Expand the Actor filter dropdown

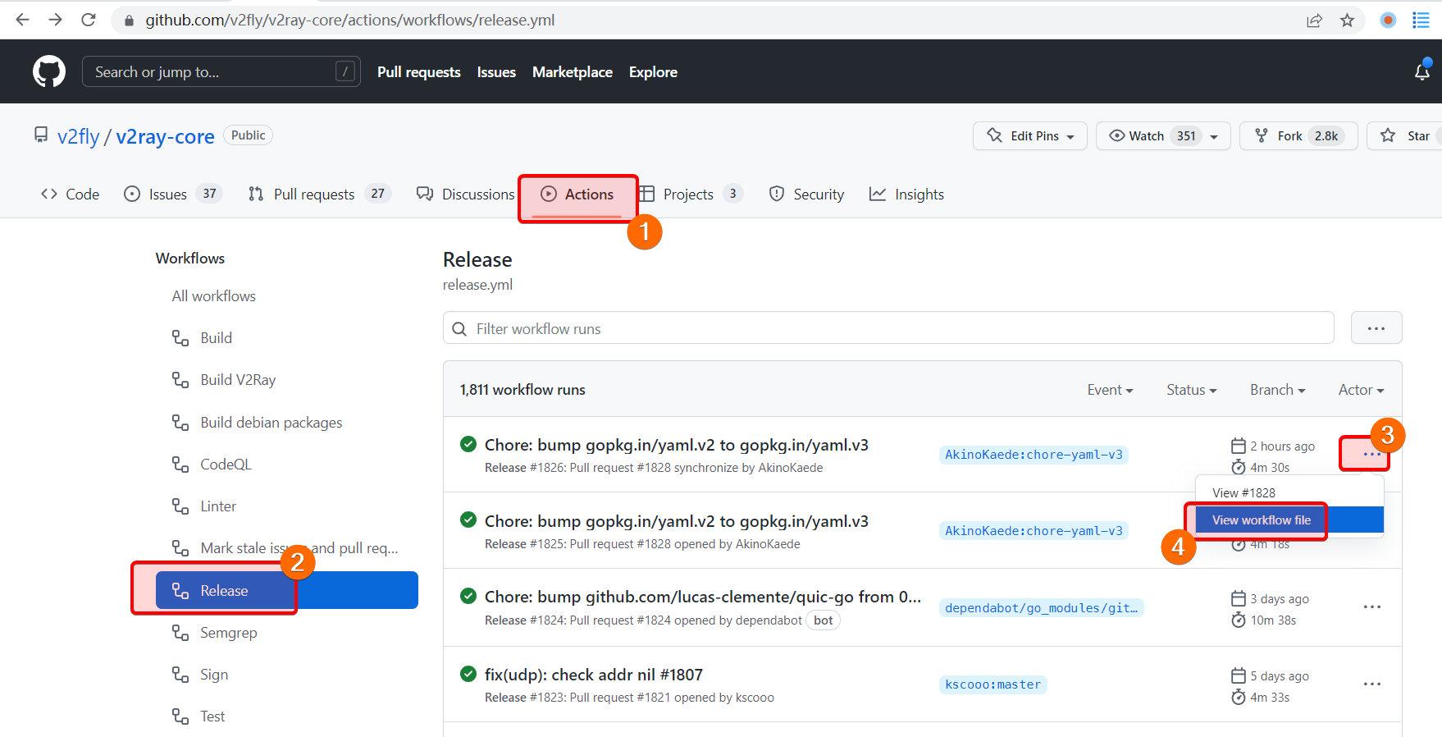coord(1360,390)
